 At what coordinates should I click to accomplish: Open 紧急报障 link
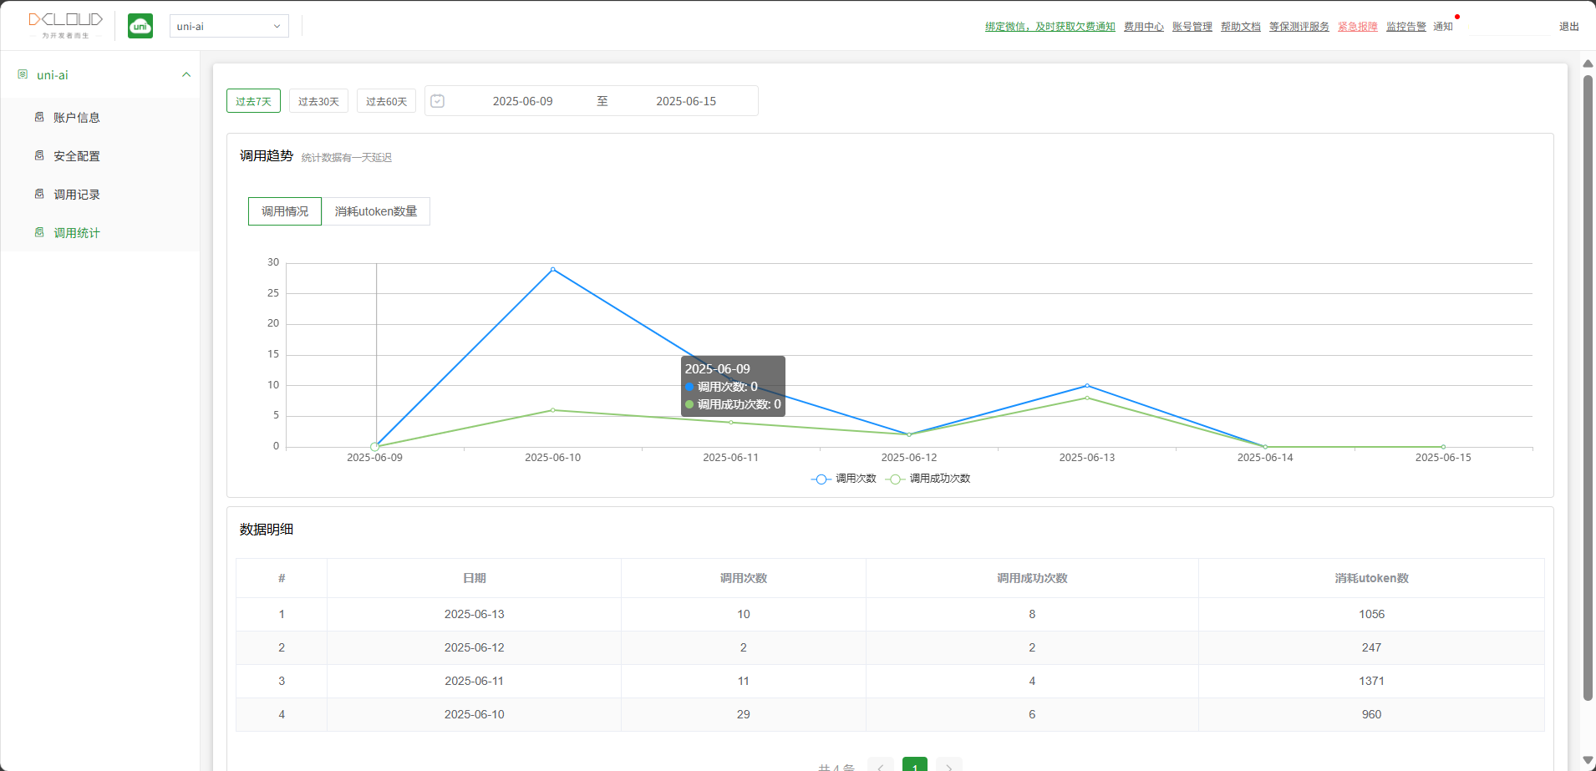click(x=1358, y=27)
